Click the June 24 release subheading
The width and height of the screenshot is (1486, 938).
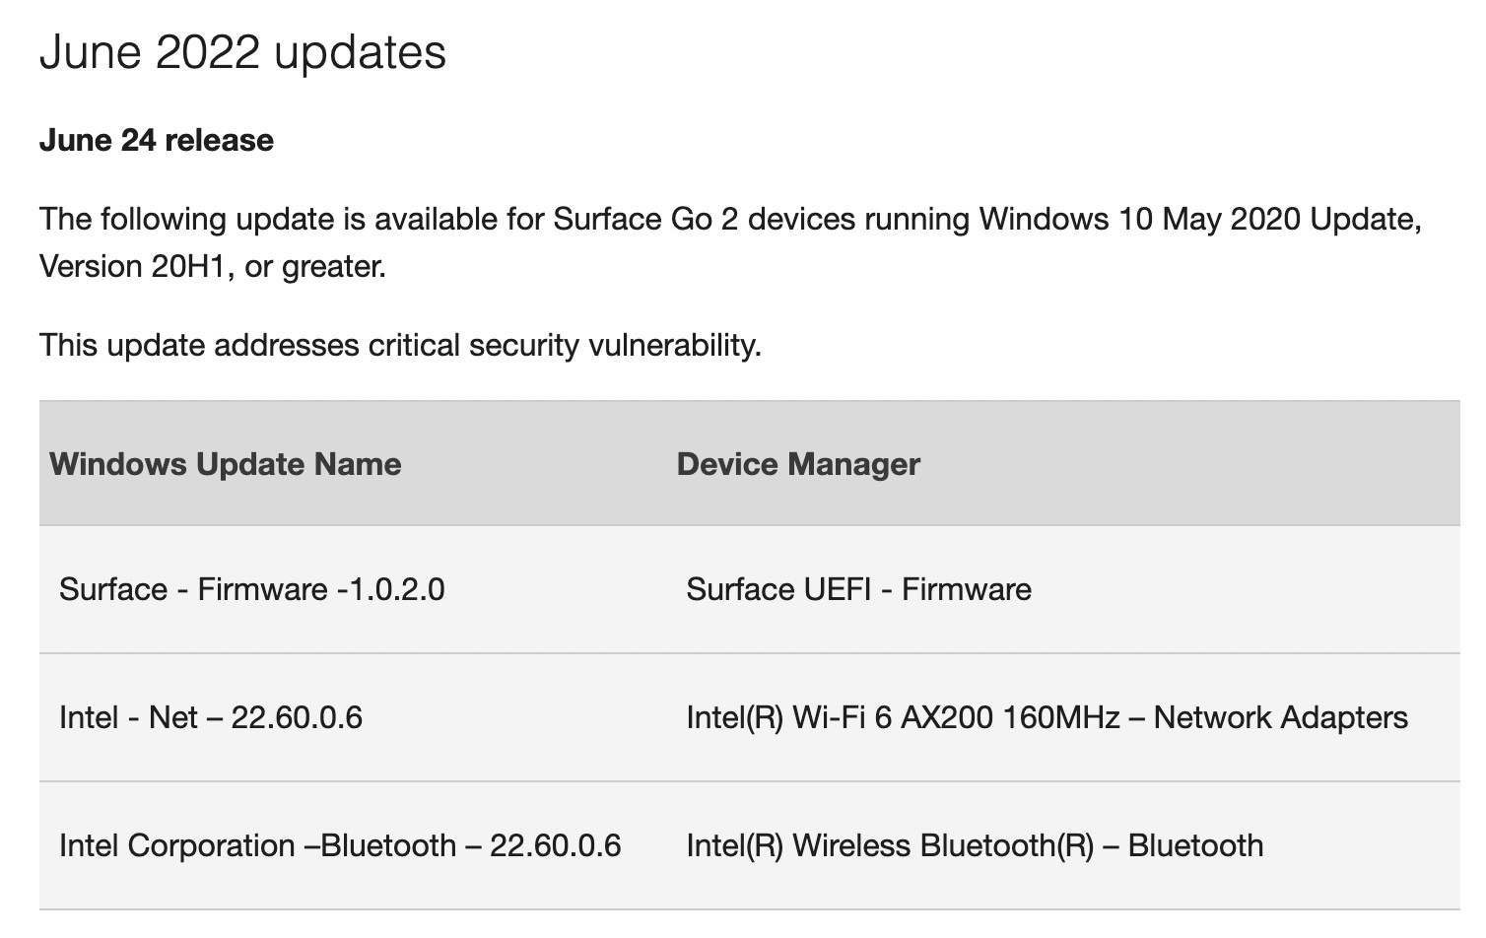click(157, 140)
